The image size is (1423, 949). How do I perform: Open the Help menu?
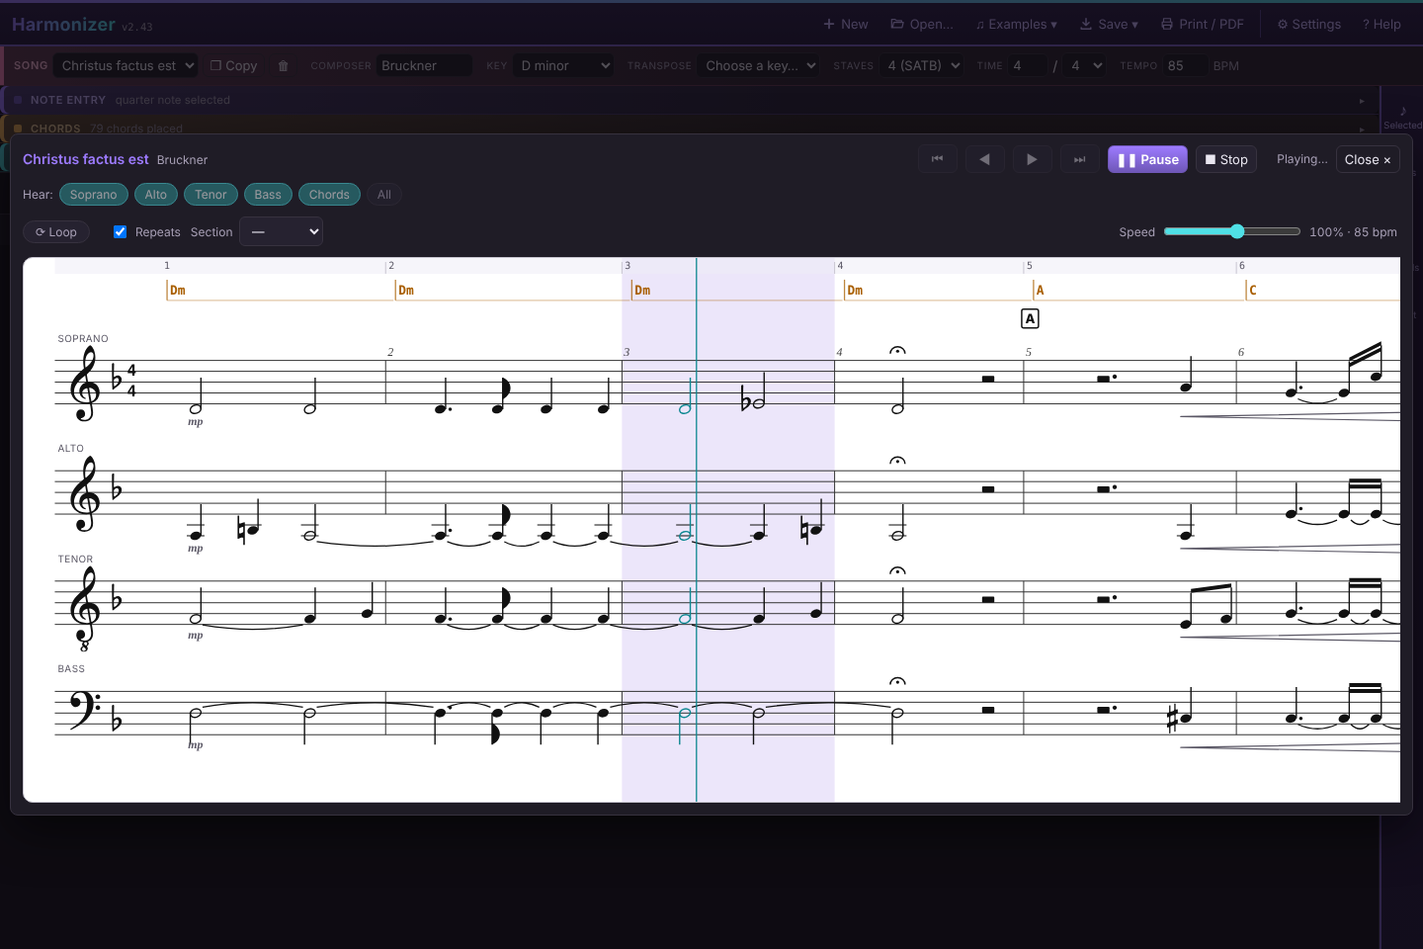[1381, 25]
